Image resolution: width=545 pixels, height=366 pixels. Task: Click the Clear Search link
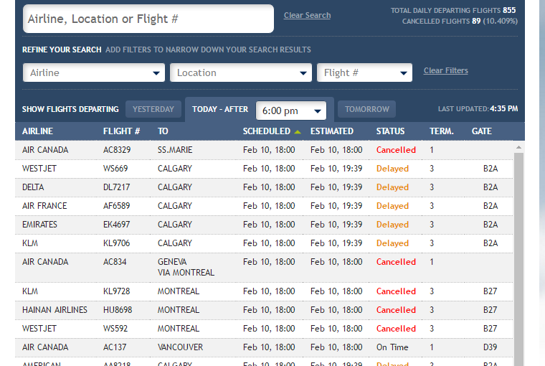tap(307, 15)
